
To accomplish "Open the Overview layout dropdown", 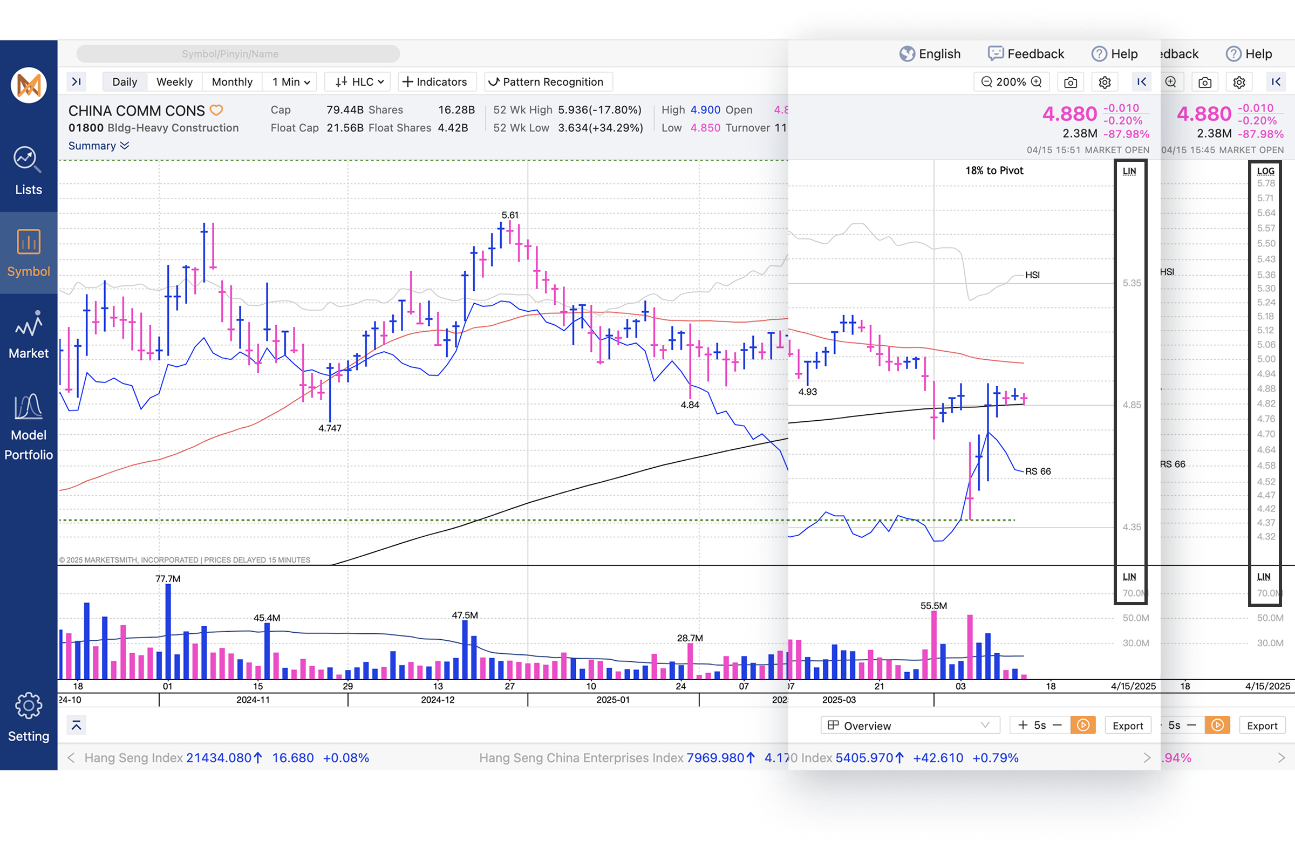I will (x=910, y=726).
